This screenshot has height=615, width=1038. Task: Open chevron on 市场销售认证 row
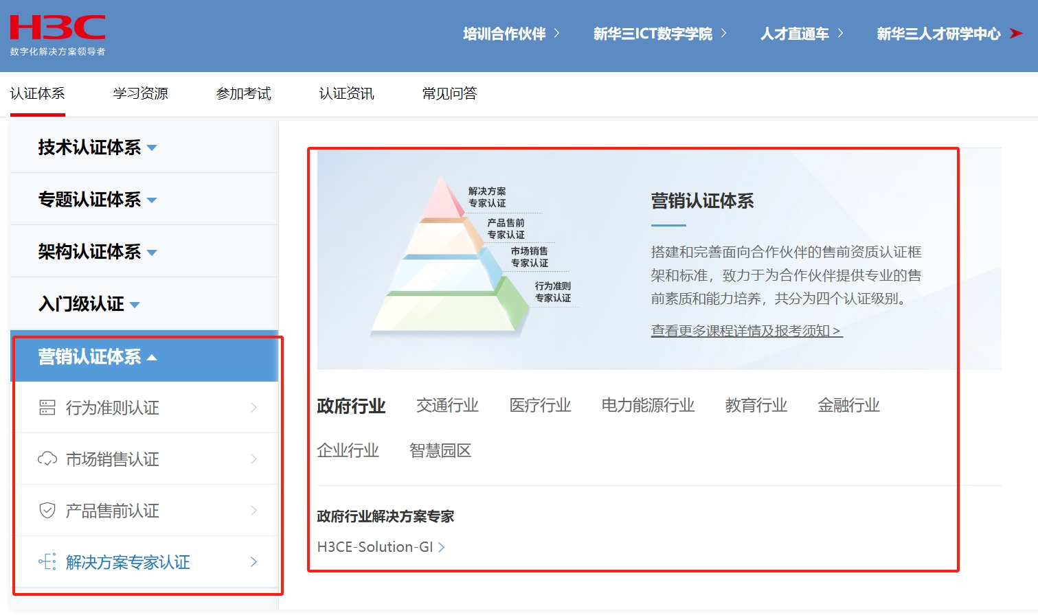pos(253,459)
